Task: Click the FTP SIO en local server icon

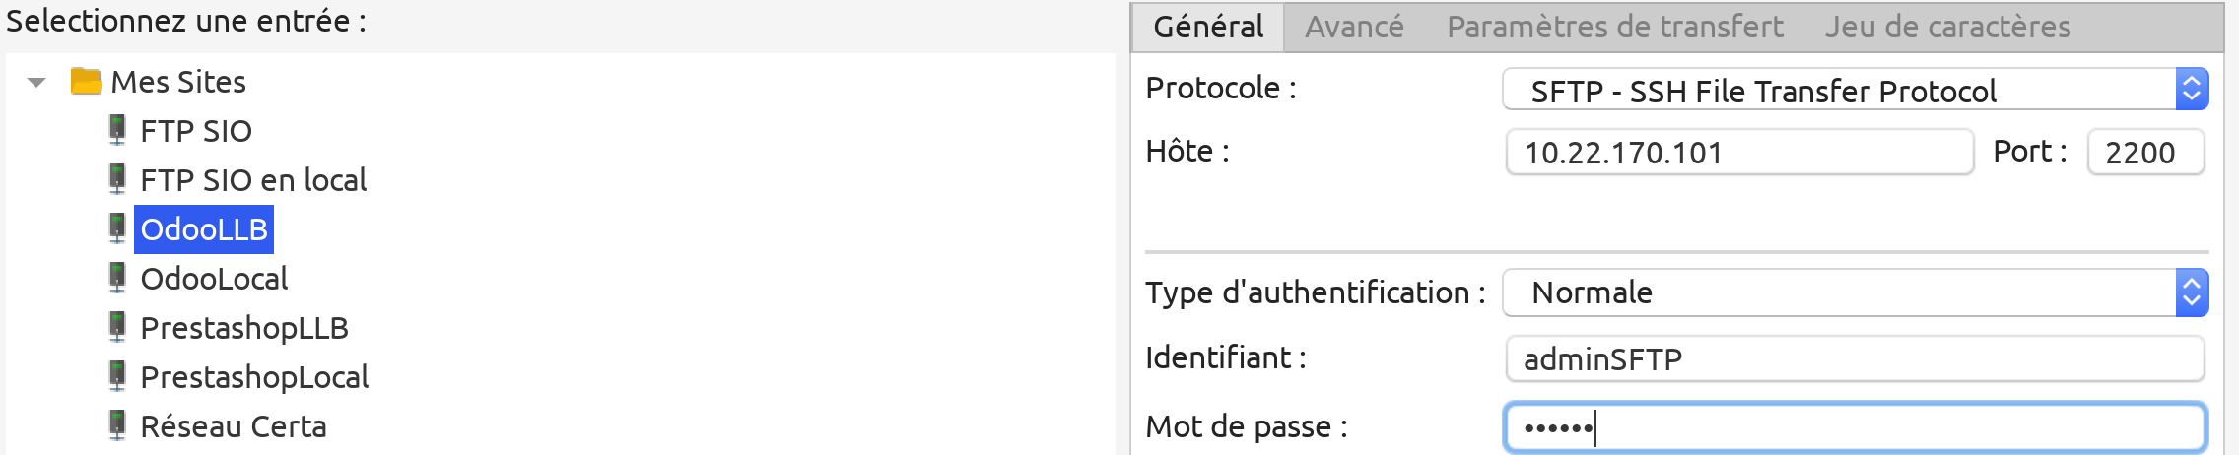Action: (x=117, y=179)
